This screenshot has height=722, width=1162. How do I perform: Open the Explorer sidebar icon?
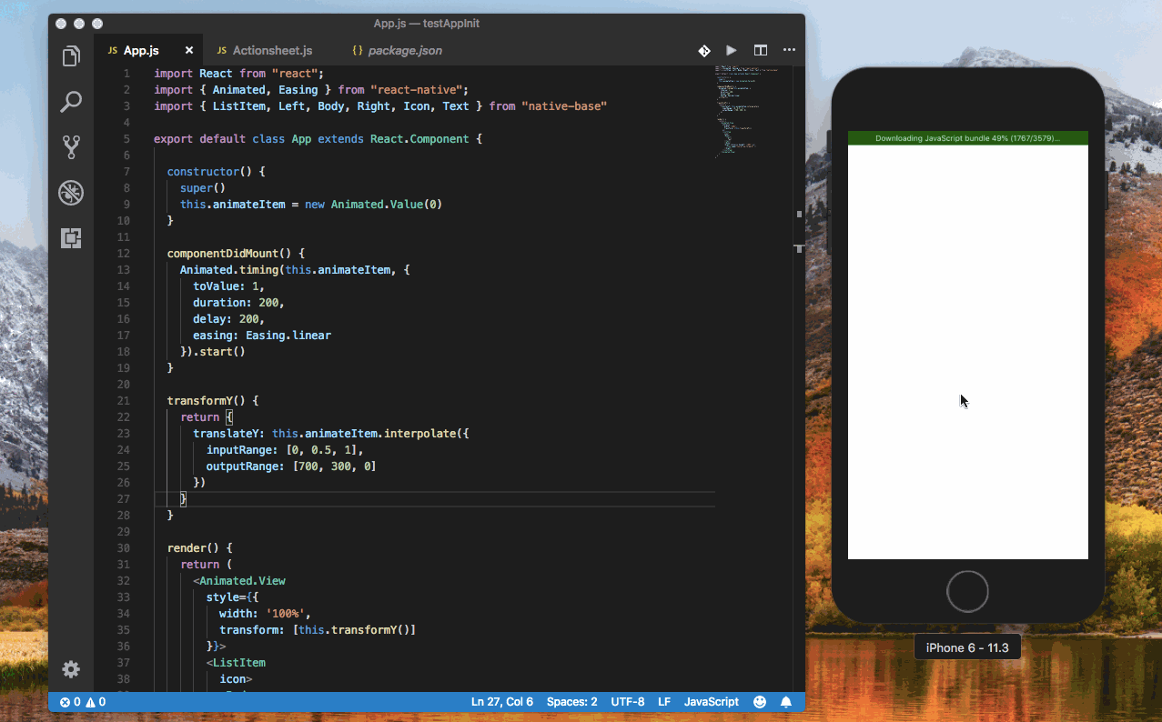pyautogui.click(x=71, y=55)
